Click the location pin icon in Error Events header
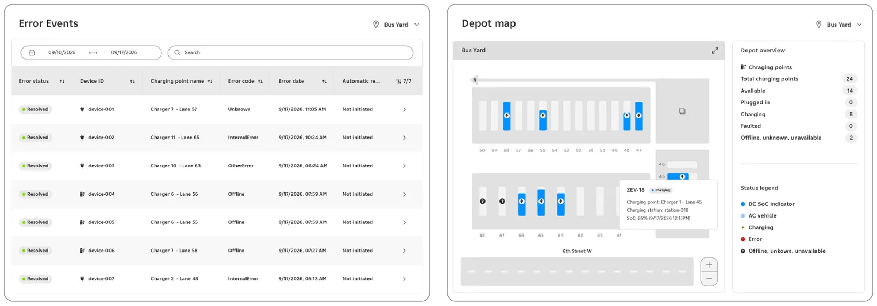Screen dimensions: 877x306 376,25
